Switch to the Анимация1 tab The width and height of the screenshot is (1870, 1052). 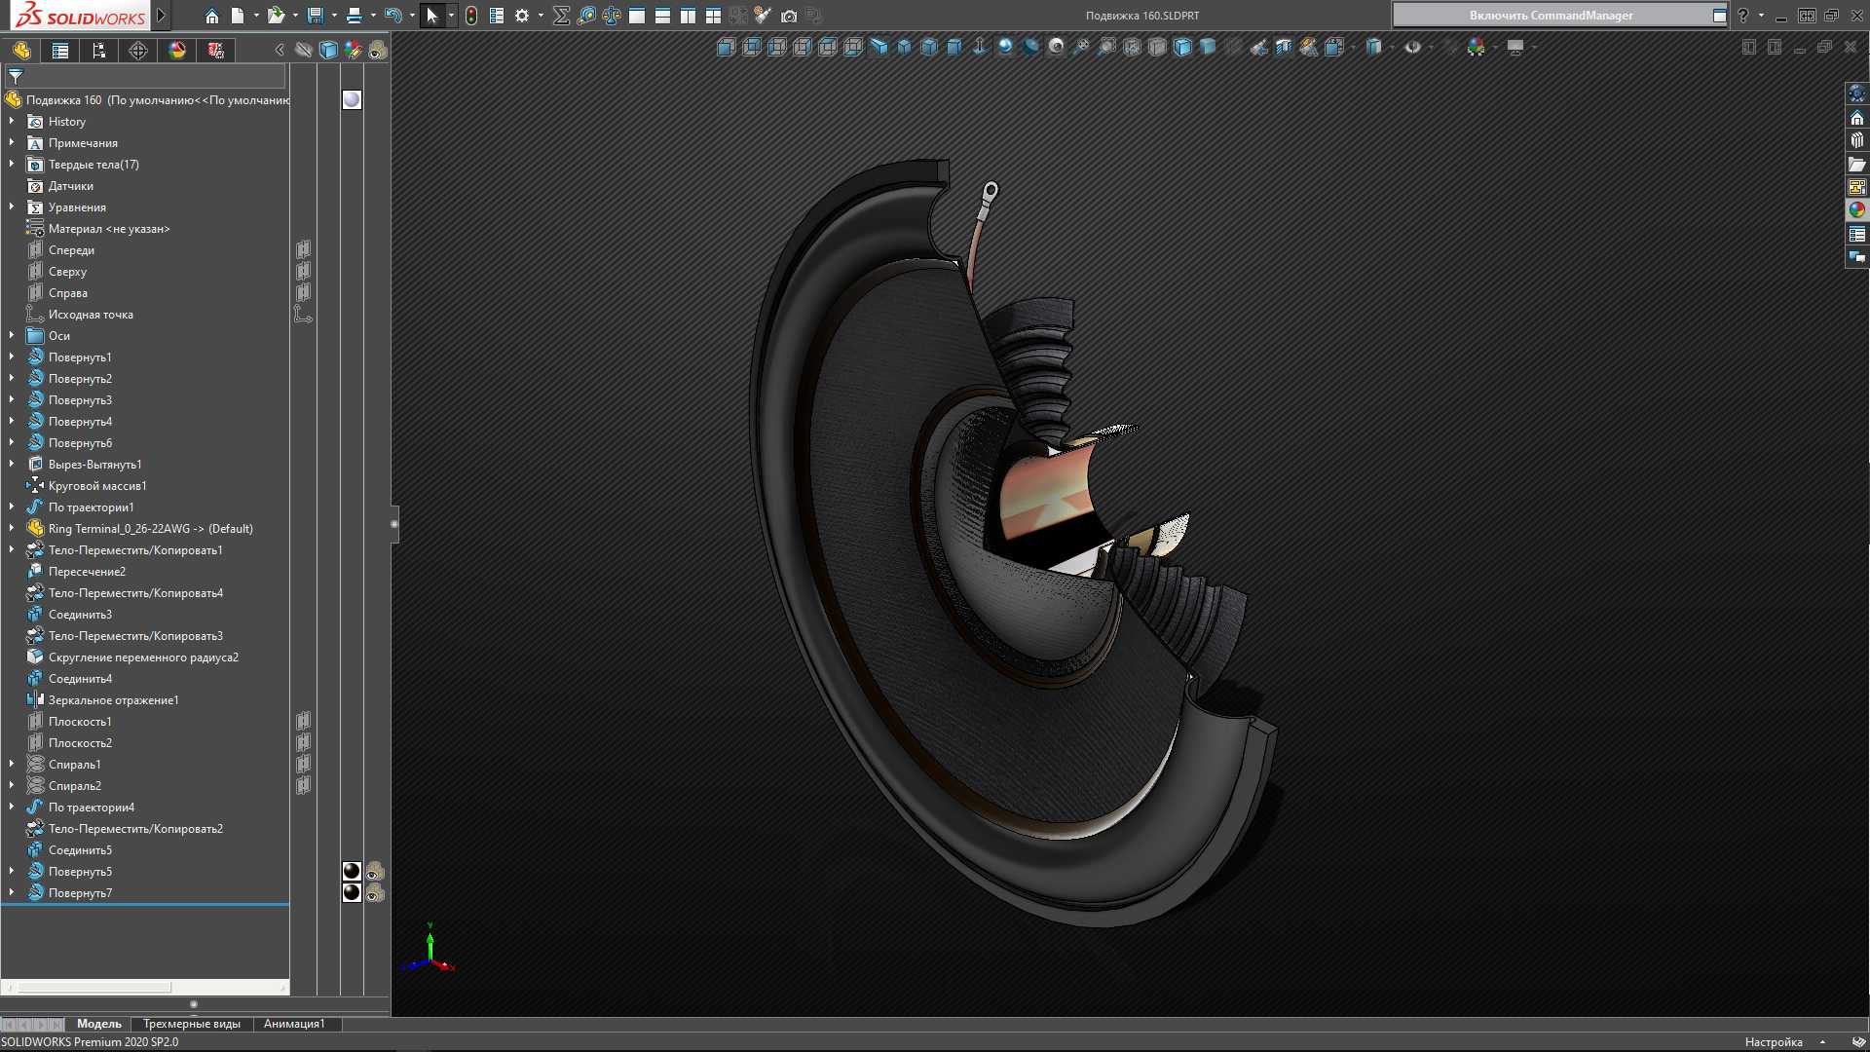294,1024
